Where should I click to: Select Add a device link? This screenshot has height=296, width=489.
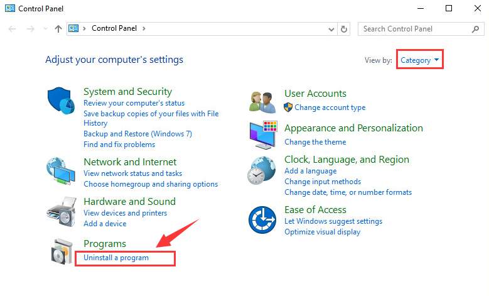coord(105,224)
